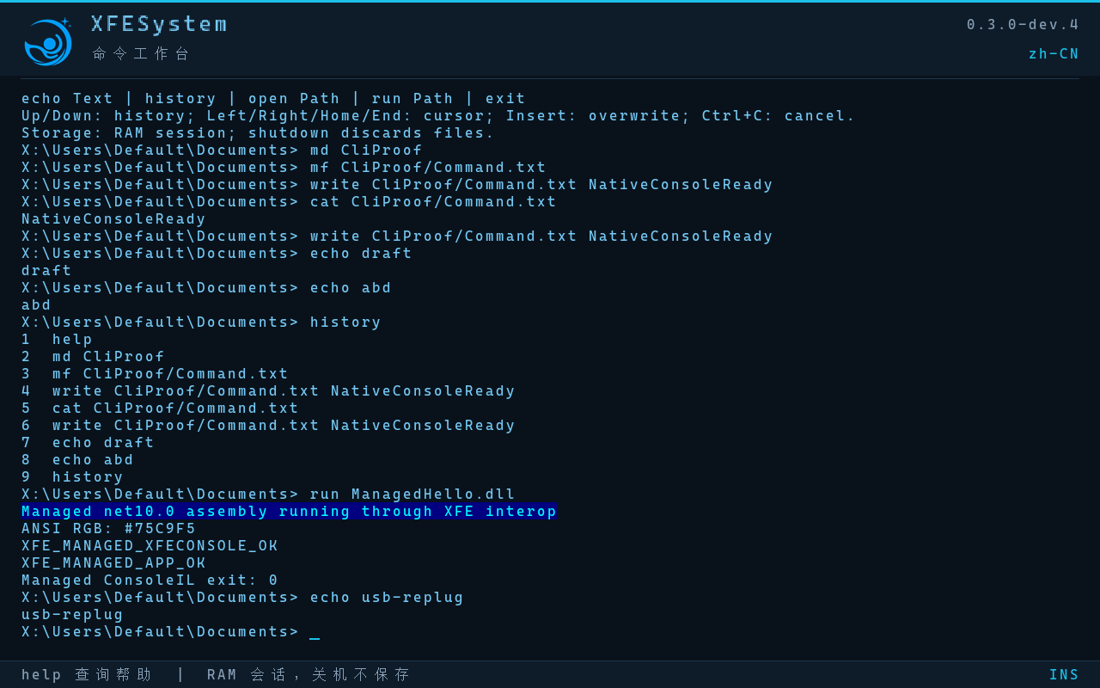1100x688 pixels.
Task: Click the command prompt cursor line
Action: point(171,632)
